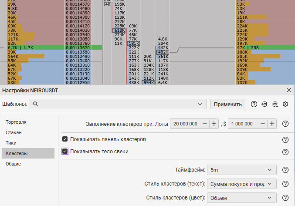
Task: Click the help icon next to Применить
Action: [254, 104]
